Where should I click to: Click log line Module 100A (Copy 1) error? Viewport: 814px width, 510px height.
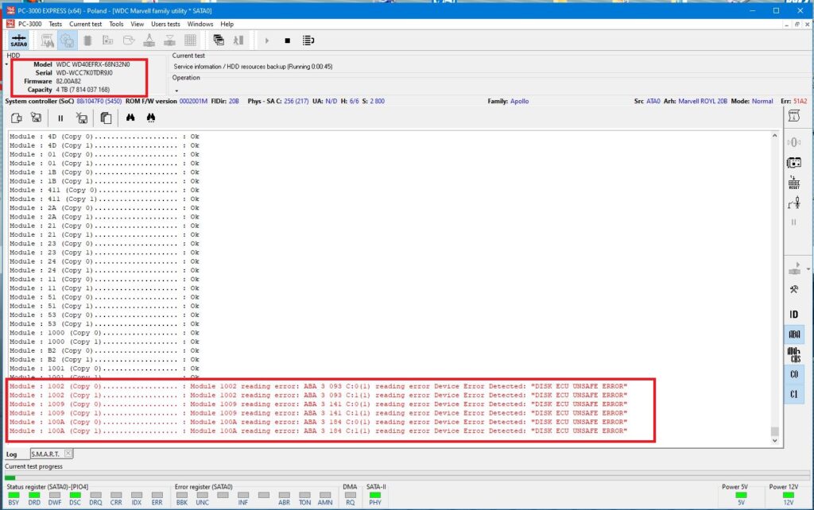(318, 431)
